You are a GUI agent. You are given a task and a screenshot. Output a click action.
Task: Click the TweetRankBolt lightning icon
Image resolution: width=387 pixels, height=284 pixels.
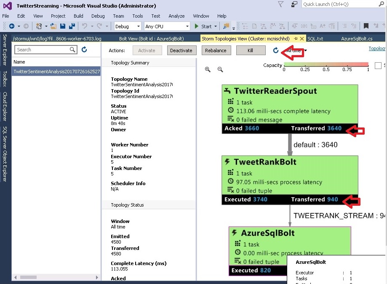pyautogui.click(x=227, y=162)
